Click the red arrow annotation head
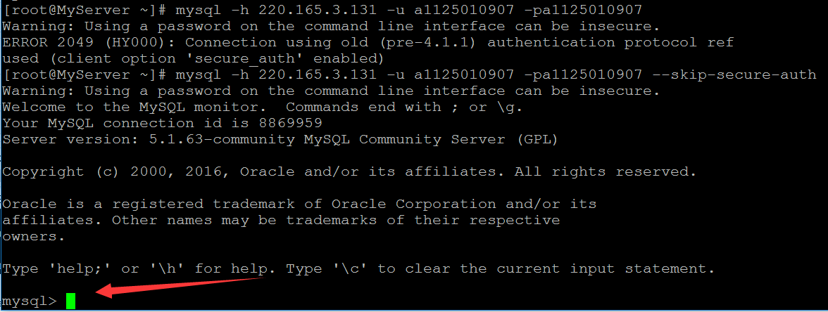 point(103,291)
